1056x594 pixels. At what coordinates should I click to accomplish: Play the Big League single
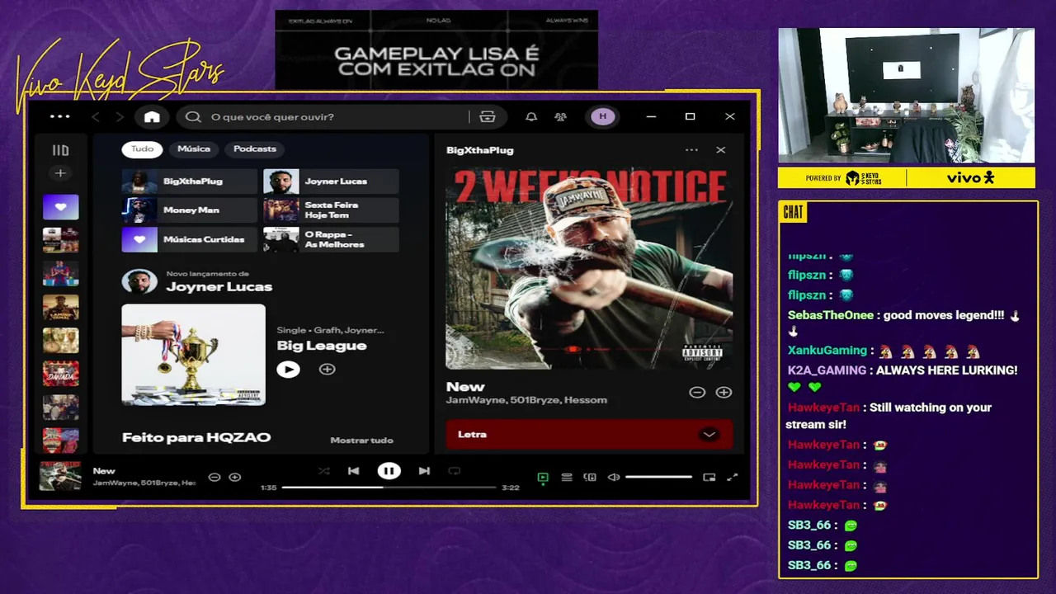pos(288,370)
